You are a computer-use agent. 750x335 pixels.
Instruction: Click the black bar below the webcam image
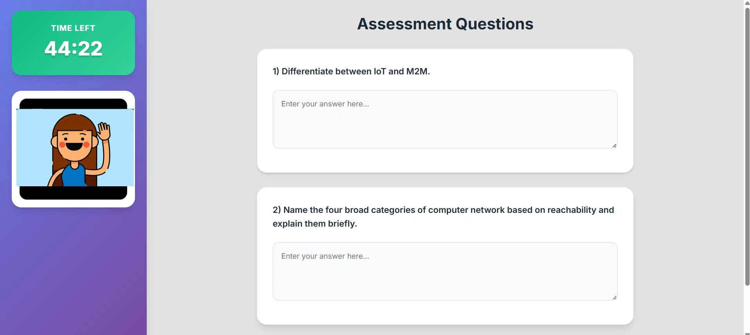click(x=73, y=193)
